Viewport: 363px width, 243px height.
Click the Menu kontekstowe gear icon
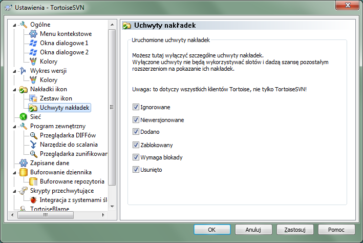point(33,34)
